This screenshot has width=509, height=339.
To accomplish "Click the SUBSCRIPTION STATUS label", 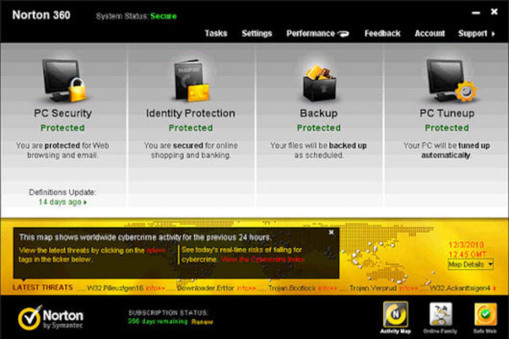I will [x=168, y=313].
